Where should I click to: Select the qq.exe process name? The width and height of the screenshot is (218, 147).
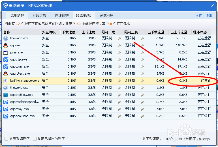pyautogui.click(x=15, y=46)
